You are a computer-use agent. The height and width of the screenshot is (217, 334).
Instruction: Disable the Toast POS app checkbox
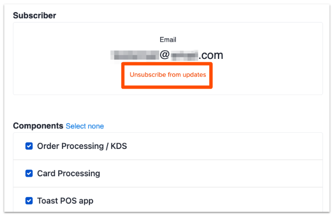click(29, 201)
